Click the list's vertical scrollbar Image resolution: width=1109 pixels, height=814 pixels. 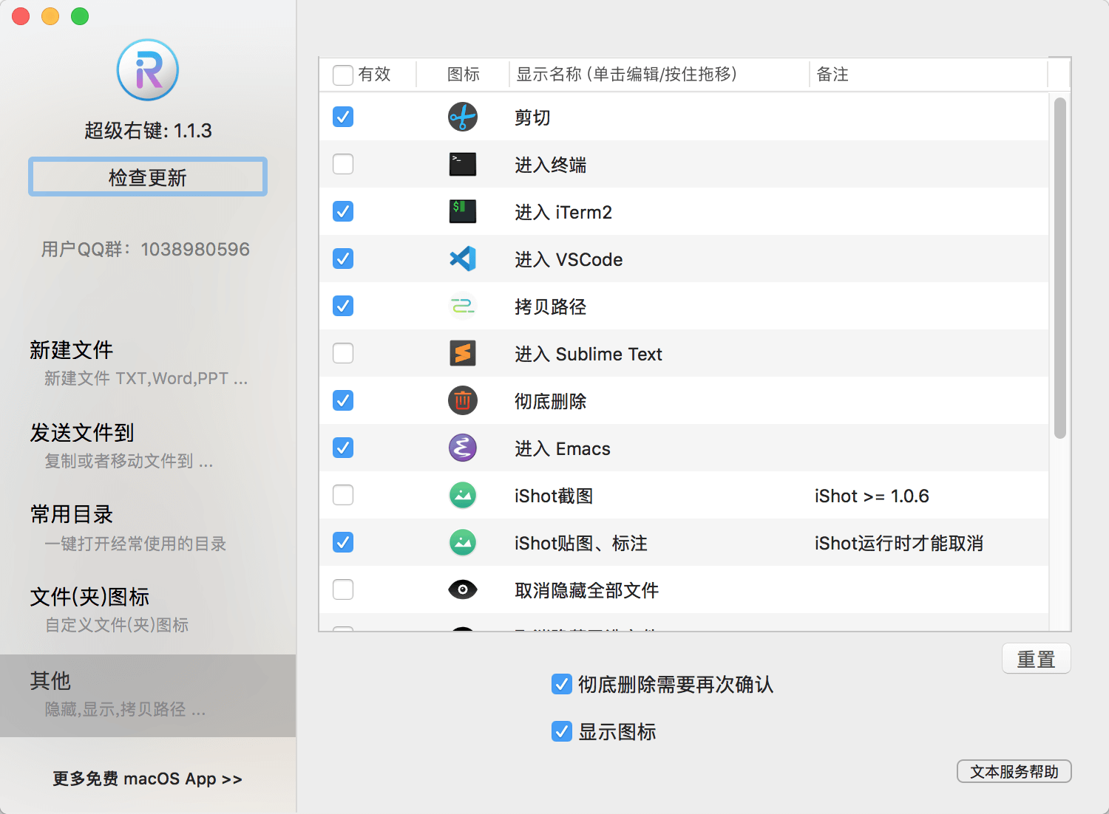1060,268
